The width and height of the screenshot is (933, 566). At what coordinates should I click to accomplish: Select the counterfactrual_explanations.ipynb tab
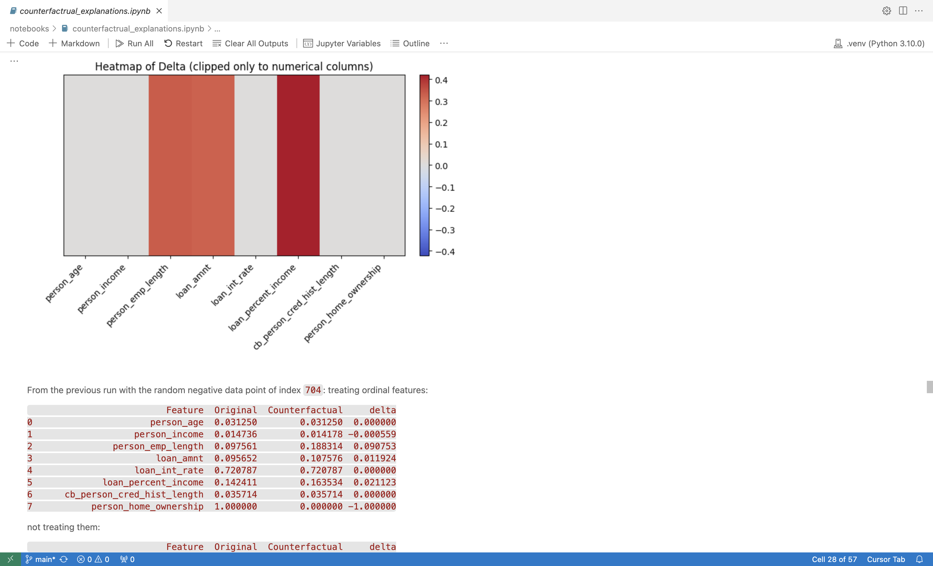coord(85,10)
